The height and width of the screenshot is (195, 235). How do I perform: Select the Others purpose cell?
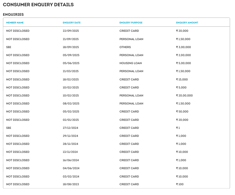[x=125, y=47]
